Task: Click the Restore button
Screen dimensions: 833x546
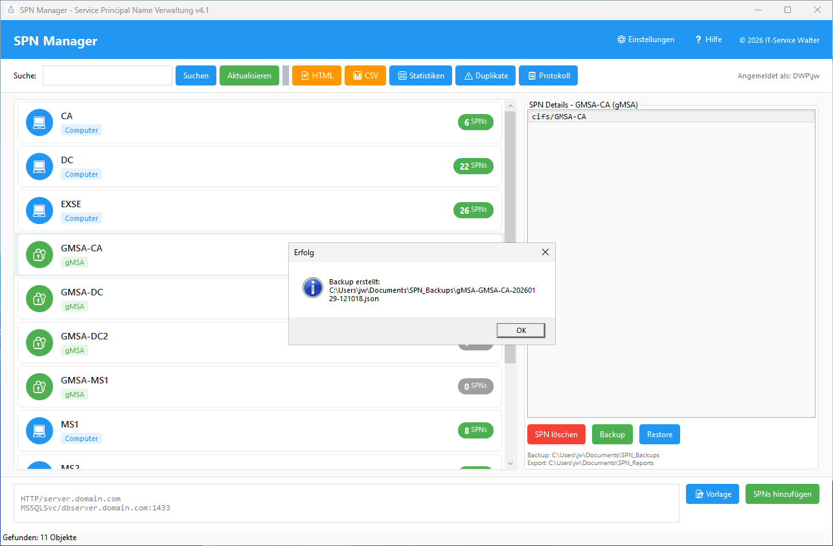Action: (659, 435)
